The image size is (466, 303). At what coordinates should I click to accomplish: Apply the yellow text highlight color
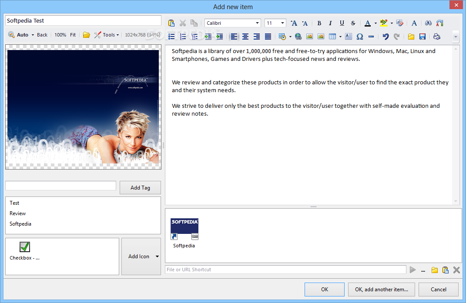384,23
